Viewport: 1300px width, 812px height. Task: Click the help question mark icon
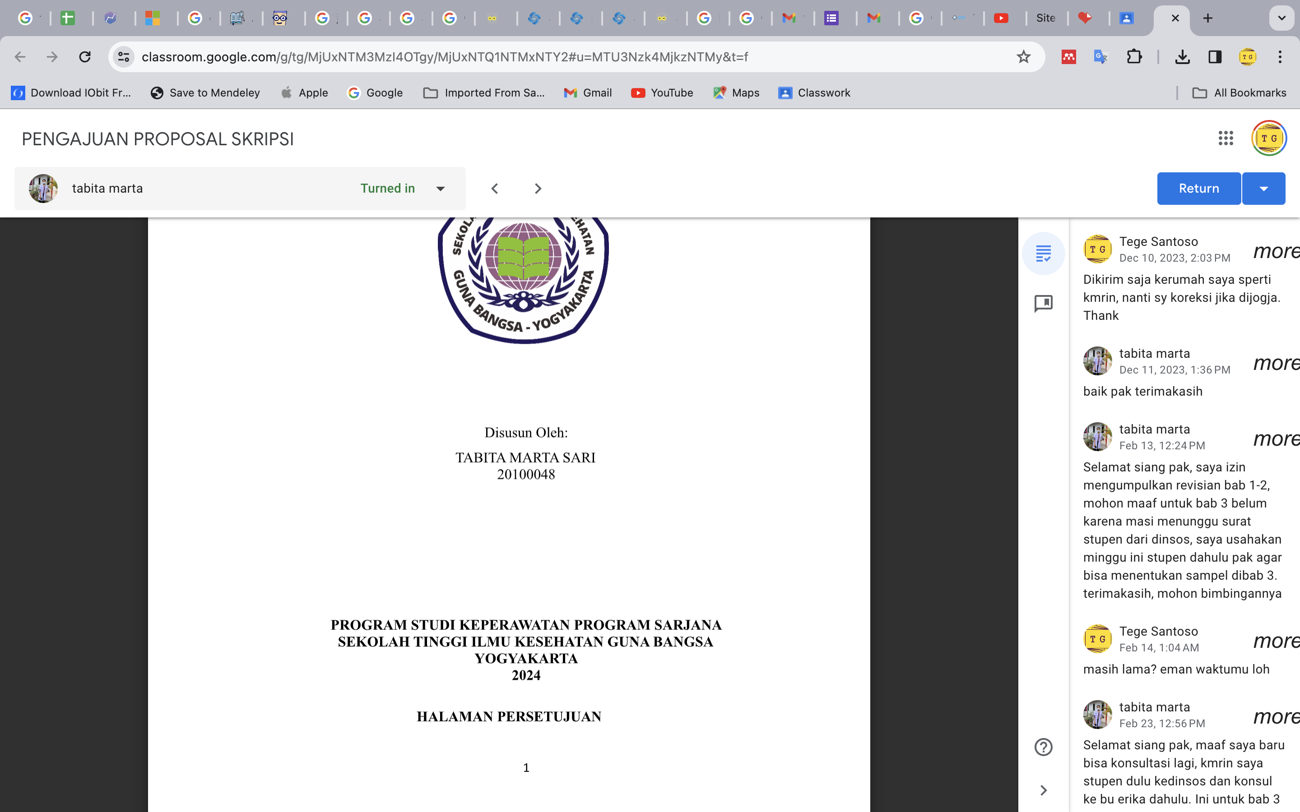1043,747
